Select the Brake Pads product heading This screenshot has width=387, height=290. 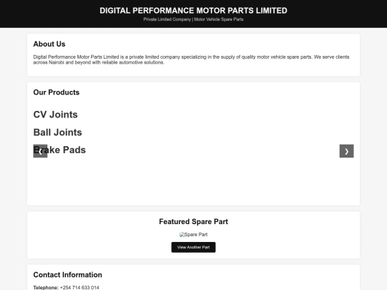[x=59, y=150]
